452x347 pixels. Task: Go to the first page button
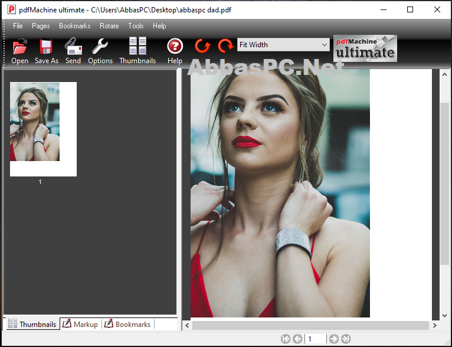pyautogui.click(x=286, y=339)
